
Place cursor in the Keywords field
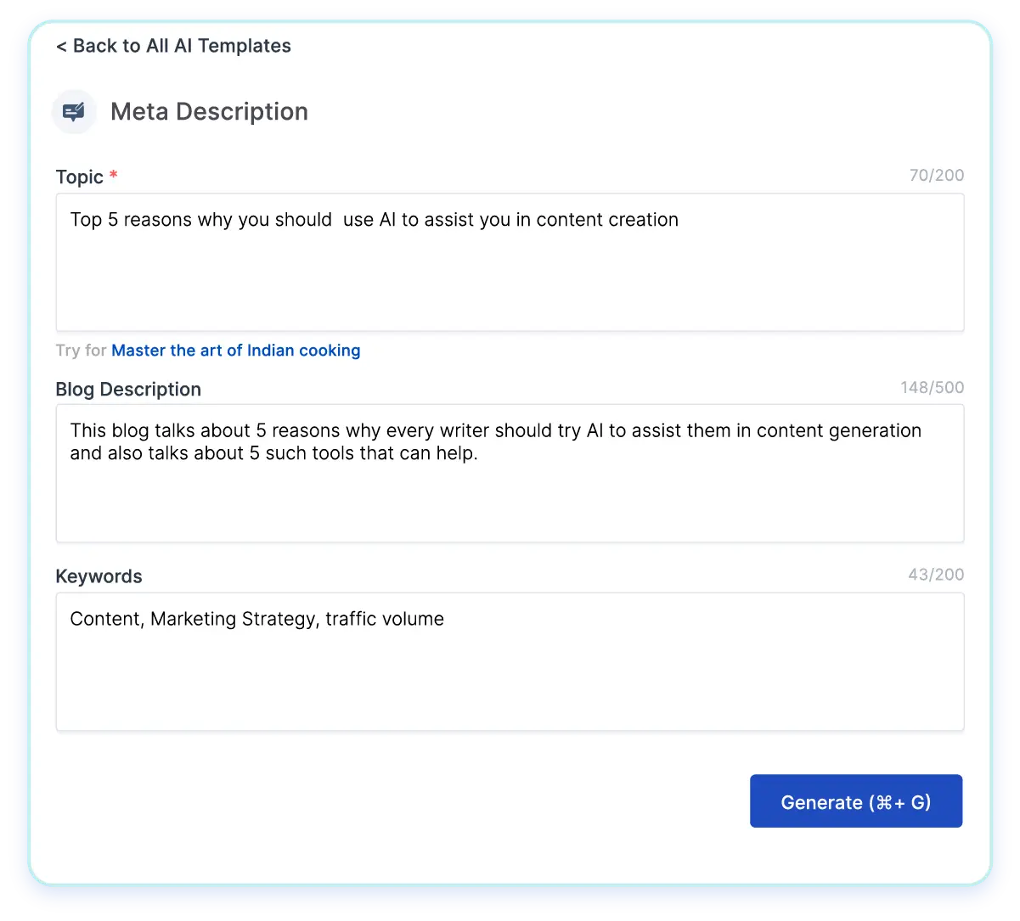click(x=510, y=679)
